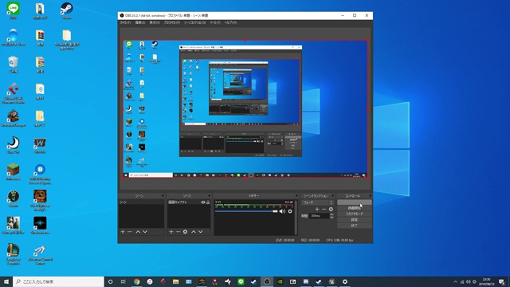The image size is (510, 287).
Task: Increase the transition duration with the up arrow
Action: (331, 214)
